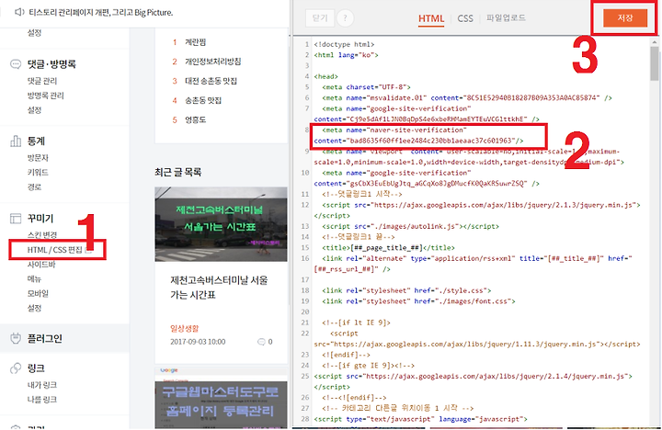Click the 링크 chain icon
Screen dimensions: 662x430
(16, 368)
